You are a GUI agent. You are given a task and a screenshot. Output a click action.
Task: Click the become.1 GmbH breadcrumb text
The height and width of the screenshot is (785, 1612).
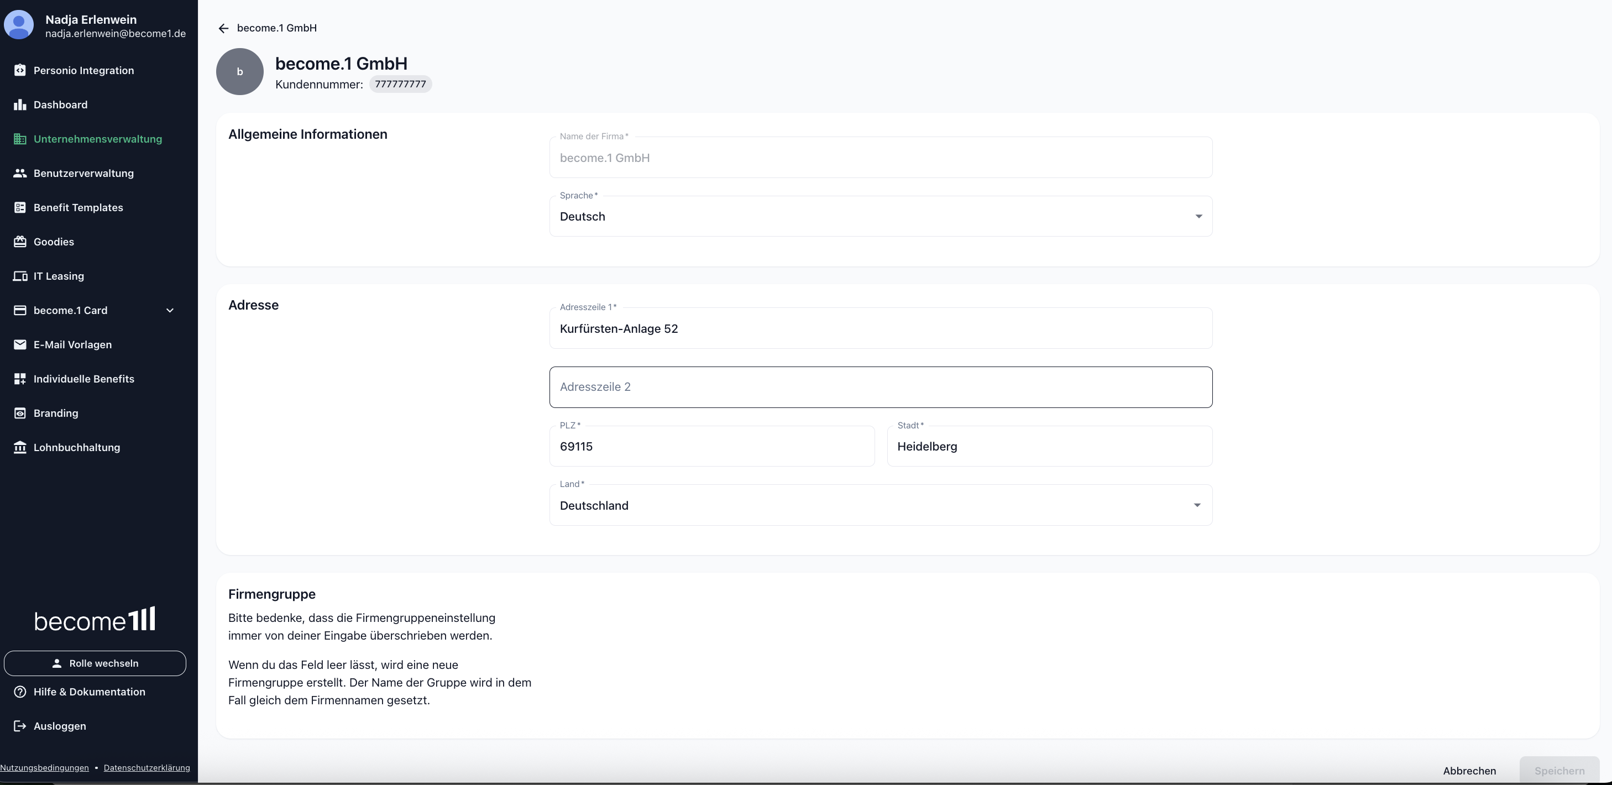[276, 28]
